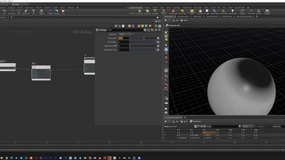Click the network editor find node magnifier
285x160 pixels.
pyautogui.click(x=156, y=26)
